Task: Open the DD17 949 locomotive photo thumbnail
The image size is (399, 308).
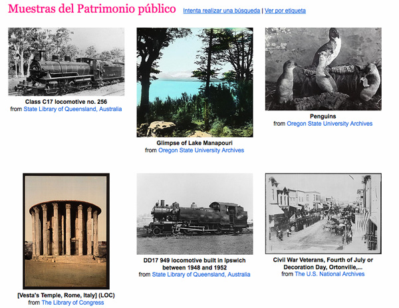Action: point(195,214)
